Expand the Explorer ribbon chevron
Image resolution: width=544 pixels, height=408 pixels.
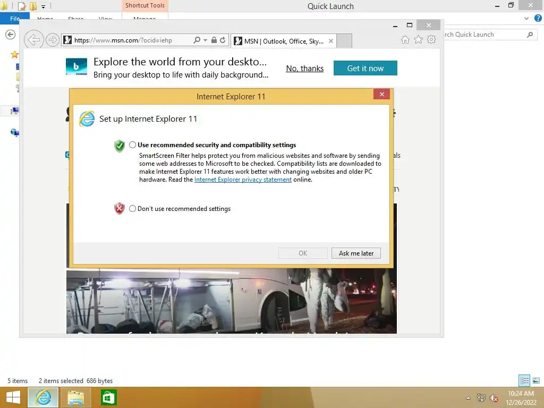(526, 19)
